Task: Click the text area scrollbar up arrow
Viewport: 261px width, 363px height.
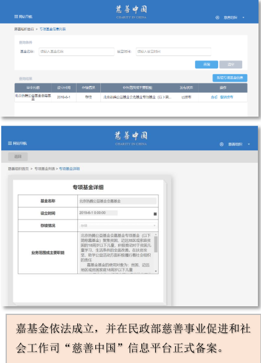Action: pyautogui.click(x=156, y=235)
